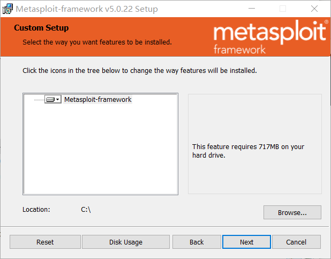Select the Metasploit-framework tree item
331x259 pixels.
point(97,100)
